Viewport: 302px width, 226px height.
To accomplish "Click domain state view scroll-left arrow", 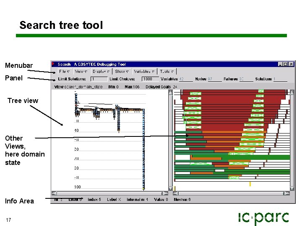I will click(x=176, y=193).
